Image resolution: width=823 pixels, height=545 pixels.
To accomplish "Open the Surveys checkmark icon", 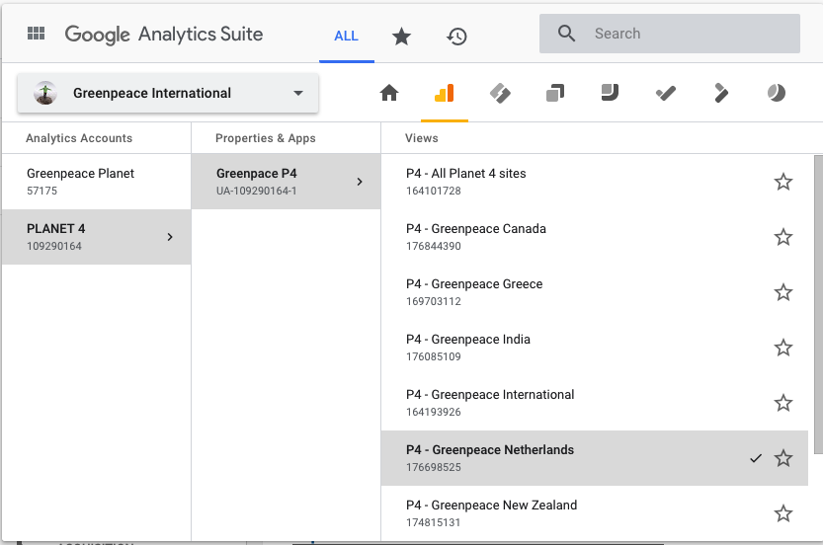I will coord(666,94).
